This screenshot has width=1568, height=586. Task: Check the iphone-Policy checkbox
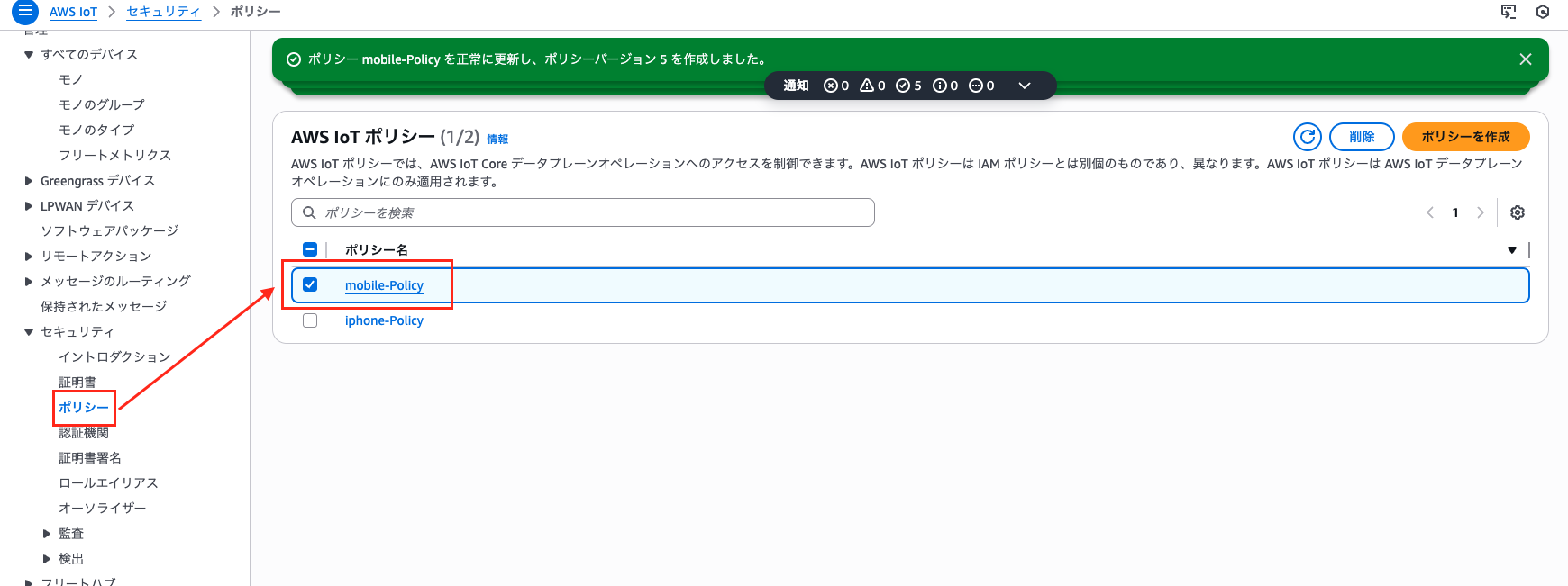[310, 320]
